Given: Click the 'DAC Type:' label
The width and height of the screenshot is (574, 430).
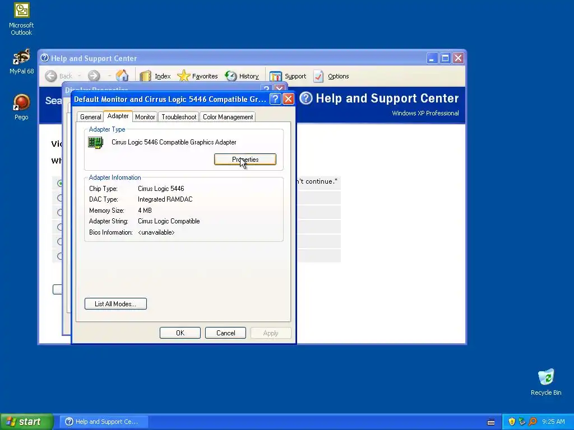Looking at the screenshot, I should pyautogui.click(x=104, y=199).
